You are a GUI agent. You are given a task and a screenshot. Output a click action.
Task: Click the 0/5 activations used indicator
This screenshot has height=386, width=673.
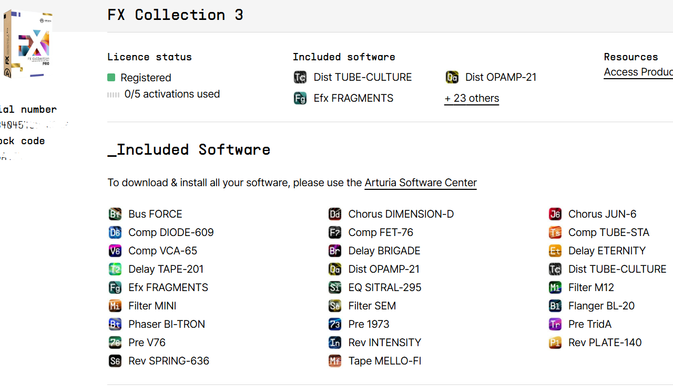pos(164,94)
